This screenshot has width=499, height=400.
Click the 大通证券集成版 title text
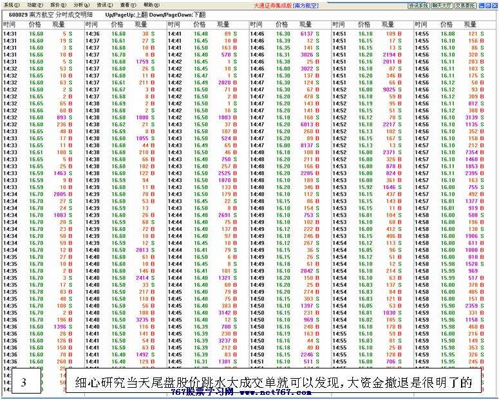click(x=272, y=5)
